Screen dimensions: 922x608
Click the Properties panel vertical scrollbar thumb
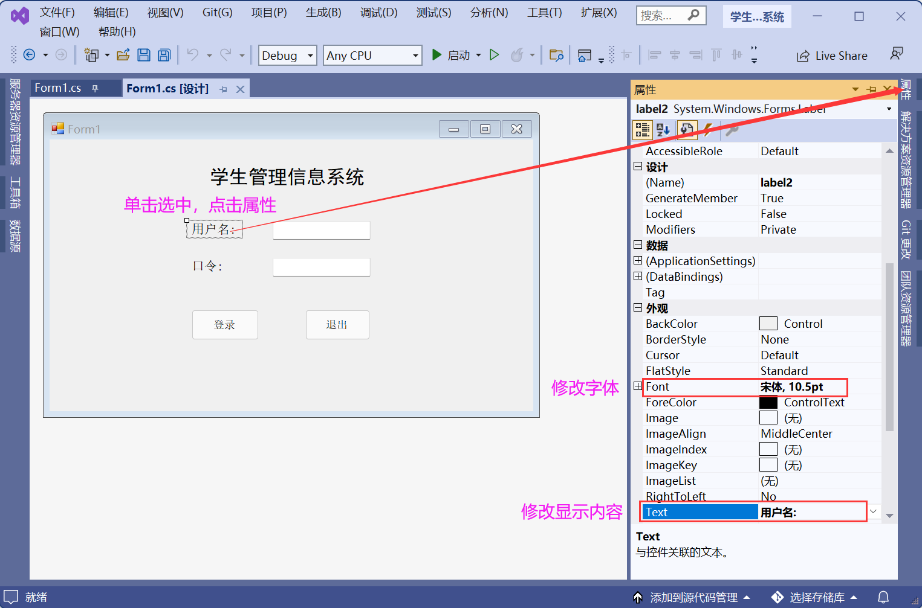889,347
